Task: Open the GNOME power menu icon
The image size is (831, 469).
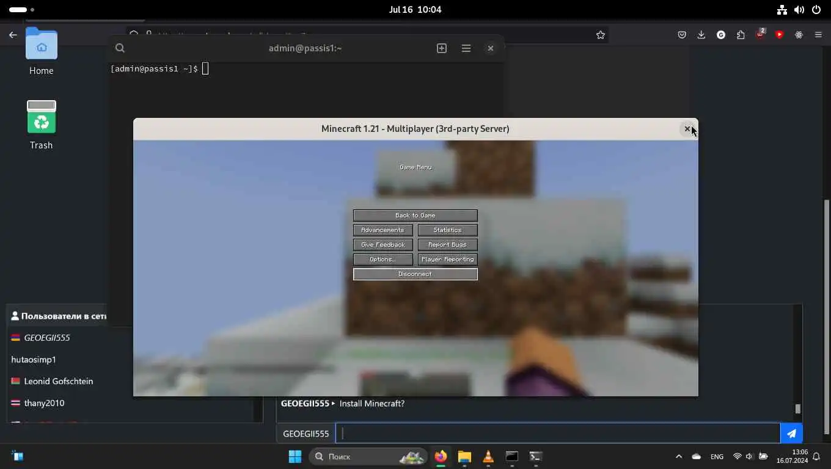Action: (x=816, y=10)
